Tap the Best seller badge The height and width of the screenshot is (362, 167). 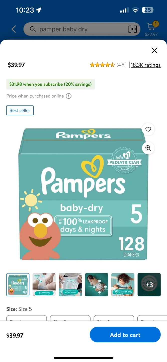click(20, 110)
